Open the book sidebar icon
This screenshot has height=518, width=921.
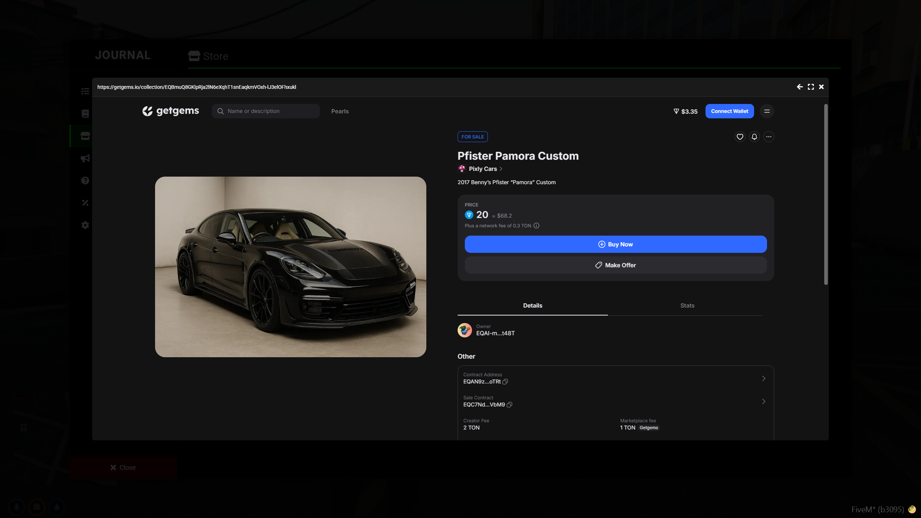(x=85, y=114)
